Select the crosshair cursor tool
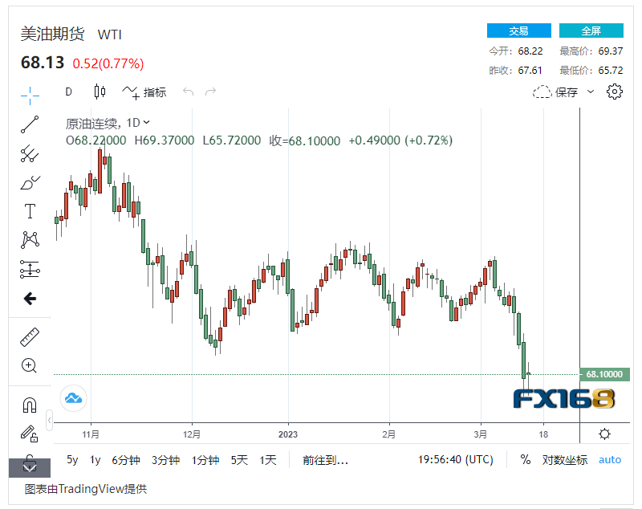 (30, 94)
